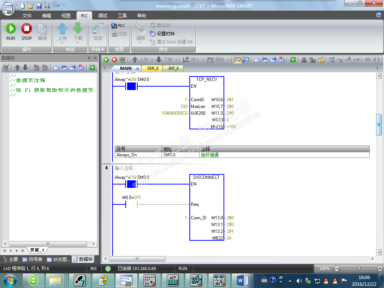Click the data block panel's check/compile icon
Viewport: 384px width, 288px height.
6,67
